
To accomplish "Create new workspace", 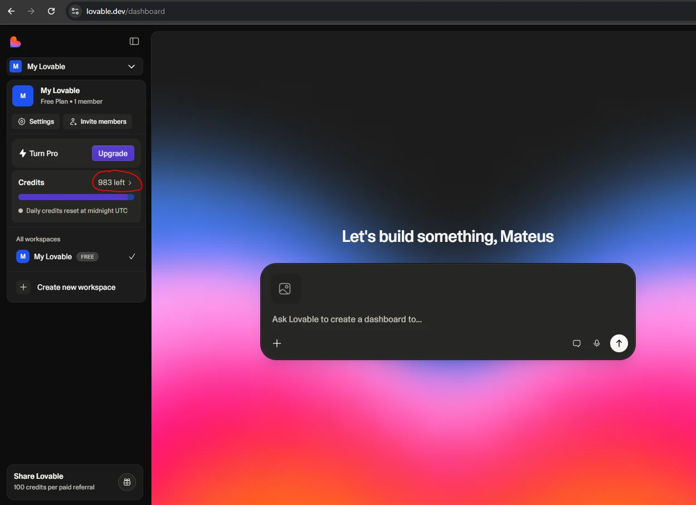I will [x=76, y=287].
